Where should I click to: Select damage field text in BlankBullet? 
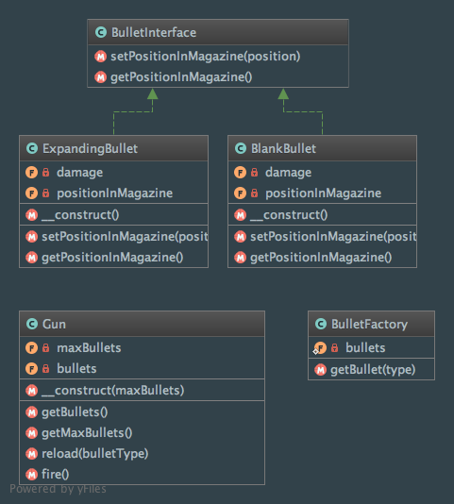click(x=289, y=173)
